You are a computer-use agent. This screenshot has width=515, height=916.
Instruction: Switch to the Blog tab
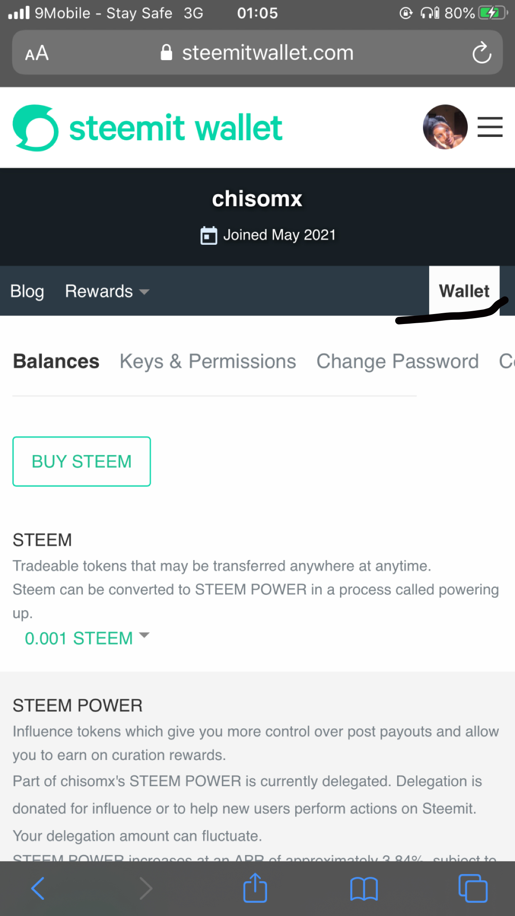click(27, 291)
